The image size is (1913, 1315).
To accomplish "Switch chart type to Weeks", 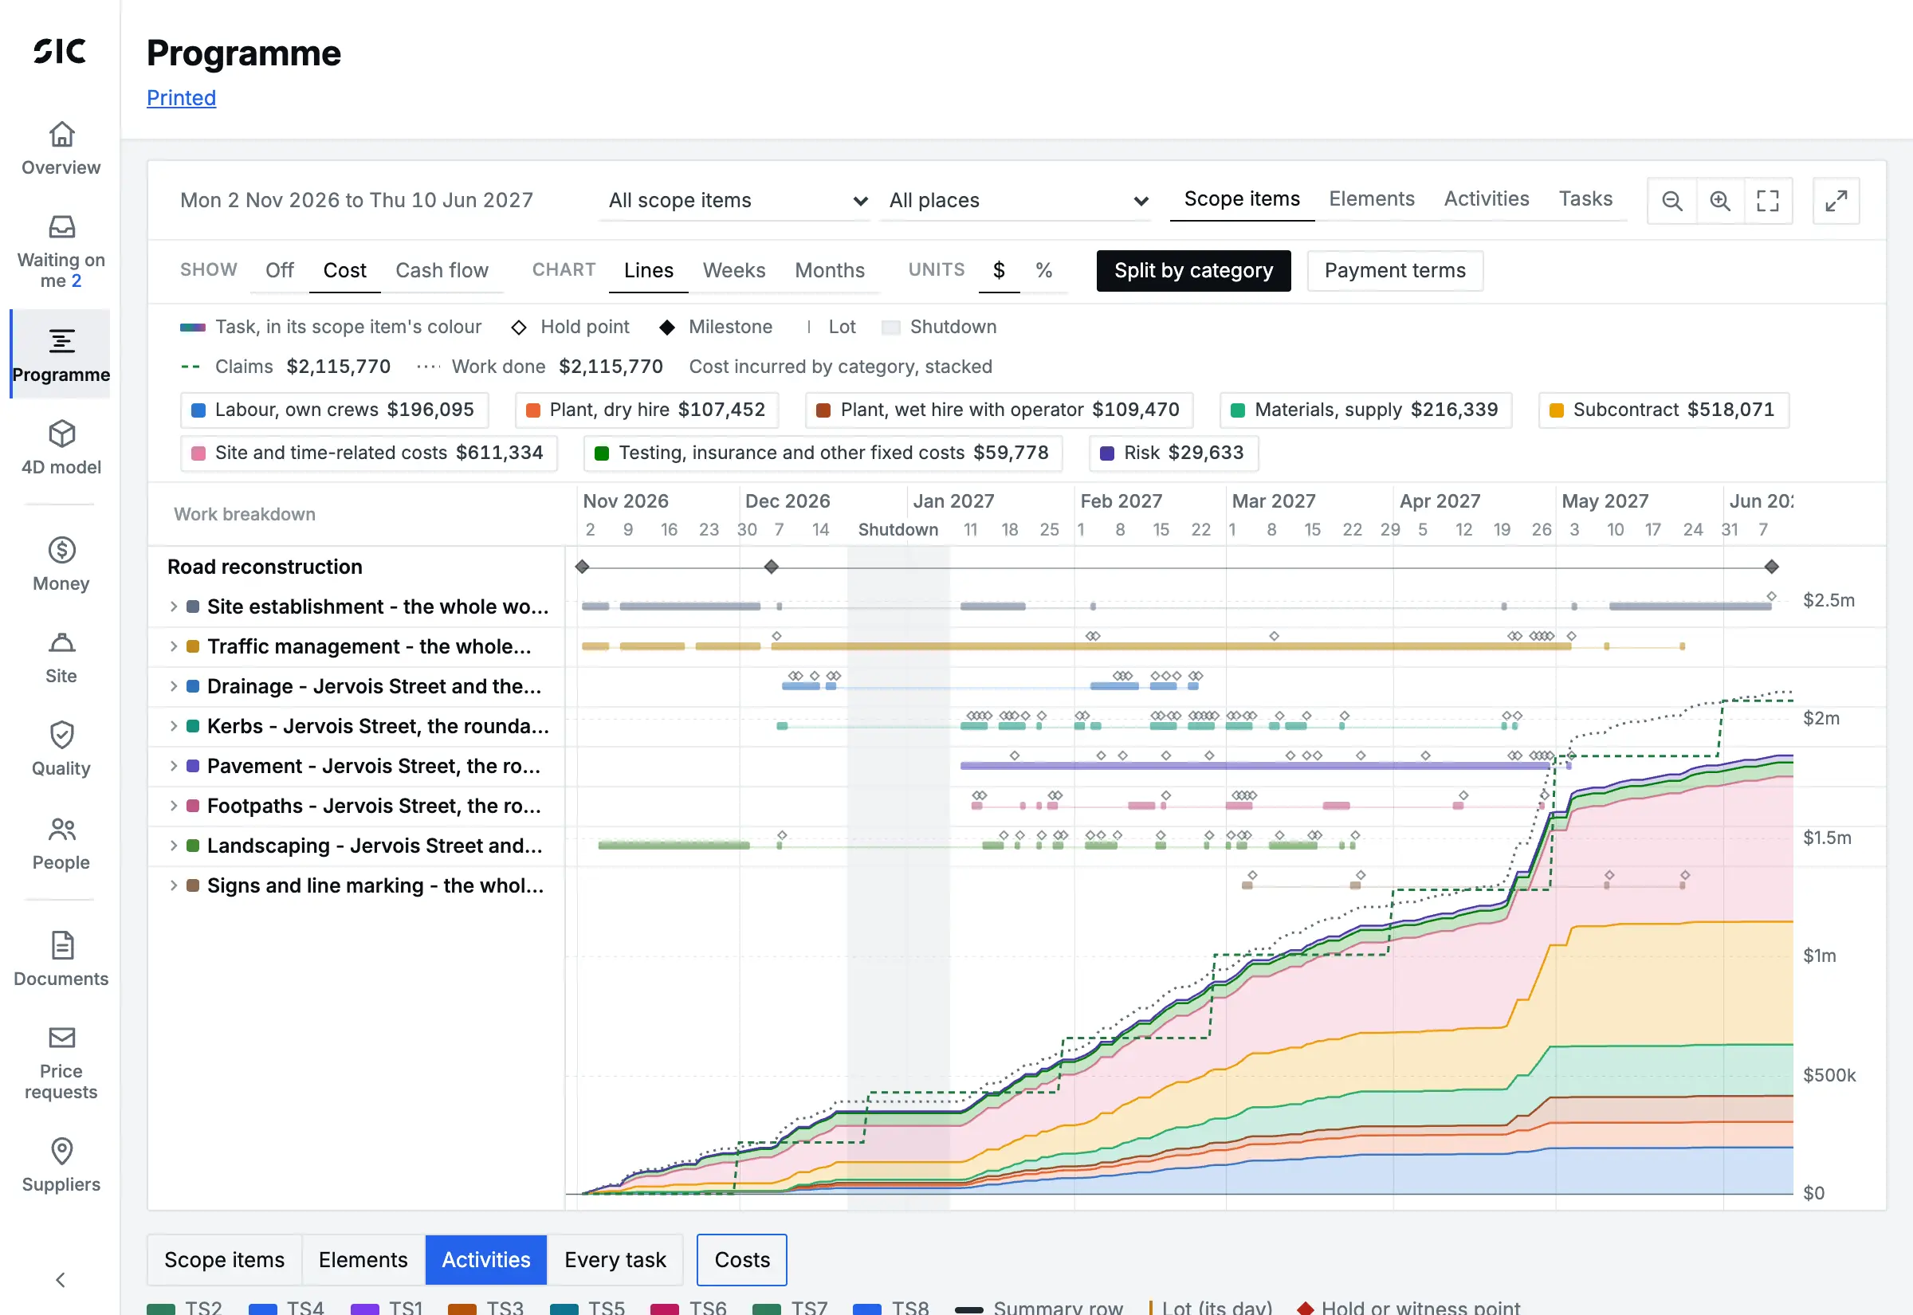I will (733, 270).
